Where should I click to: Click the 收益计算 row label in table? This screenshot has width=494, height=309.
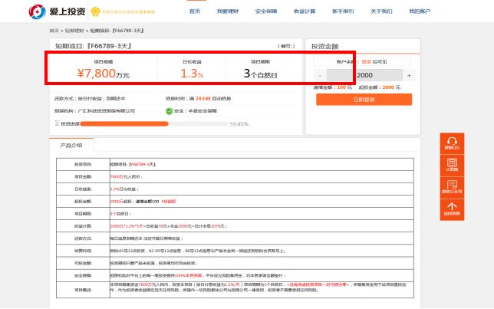point(83,226)
